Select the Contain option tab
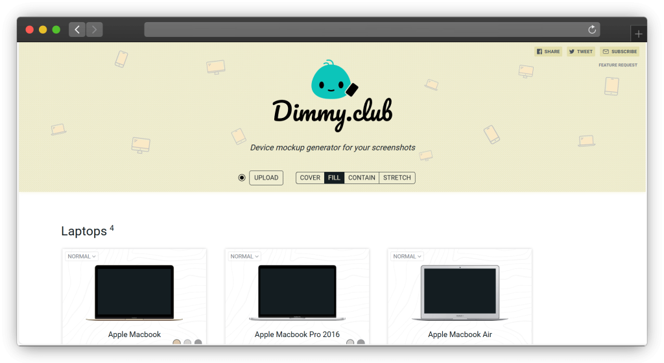This screenshot has width=664, height=363. (362, 178)
